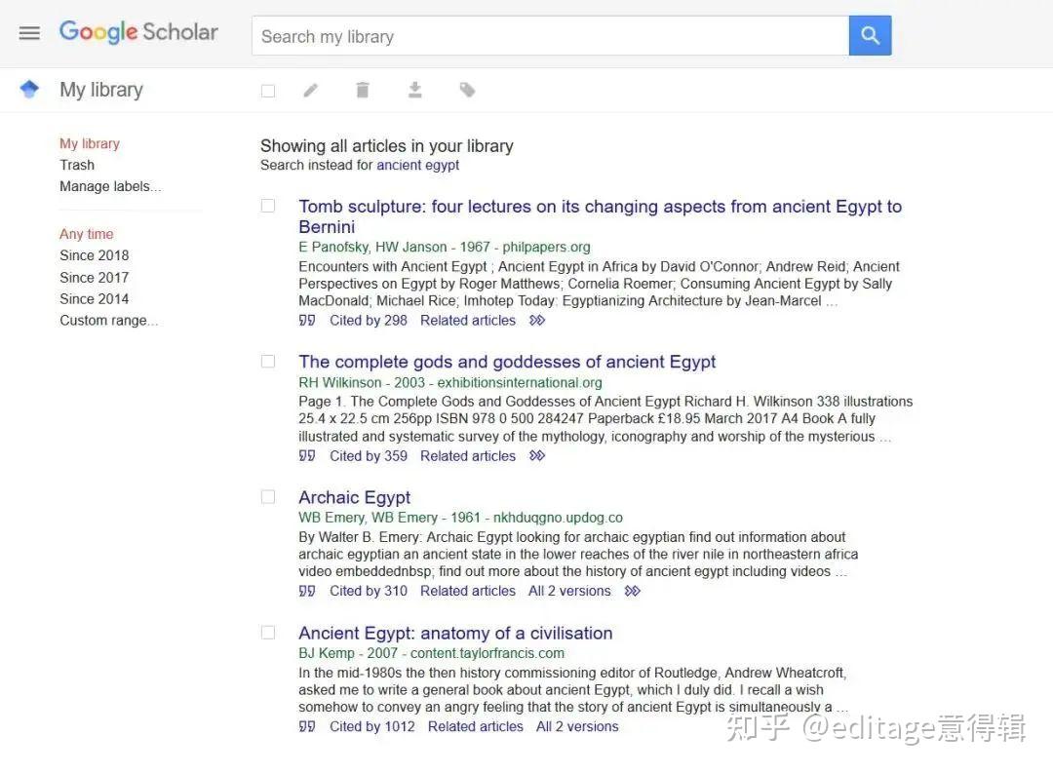Toggle the select-all checkbox in toolbar
The width and height of the screenshot is (1053, 774).
pos(268,91)
